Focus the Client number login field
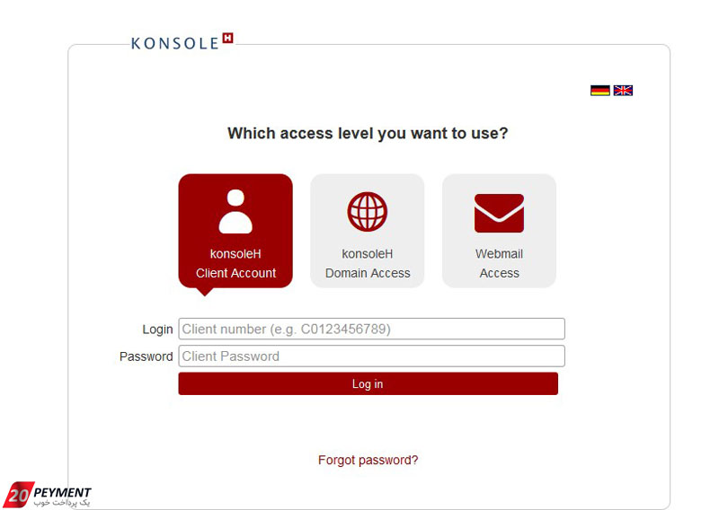Viewport: 719px width, 510px height. [x=371, y=329]
